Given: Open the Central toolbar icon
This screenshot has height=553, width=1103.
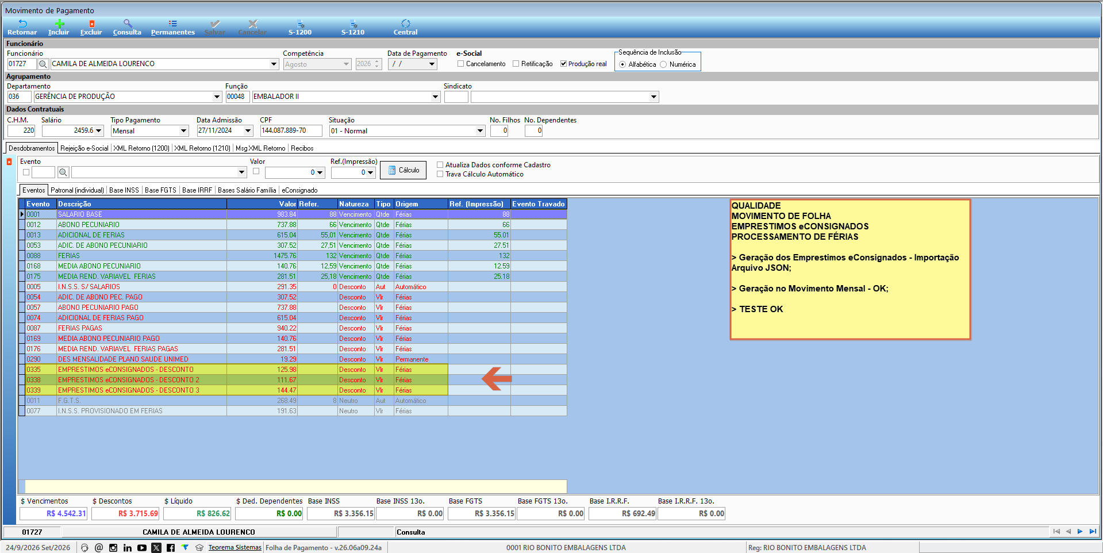Looking at the screenshot, I should tap(406, 24).
